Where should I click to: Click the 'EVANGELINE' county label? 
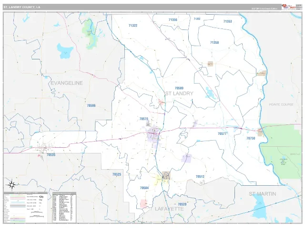pyautogui.click(x=67, y=83)
